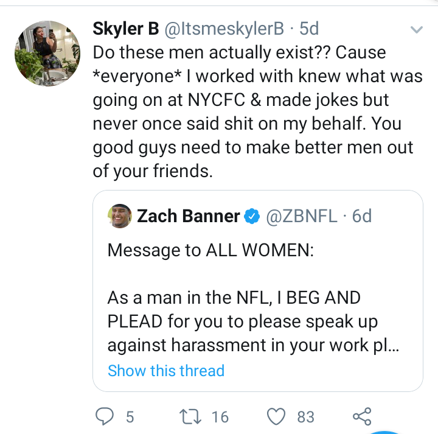The height and width of the screenshot is (434, 438).
Task: Open the quoted tweet's 6d timestamp
Action: (x=362, y=216)
